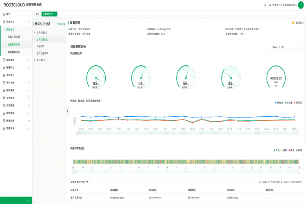Close the 设备能效分析 tab
Screen dimensions: 306x204
point(55,14)
